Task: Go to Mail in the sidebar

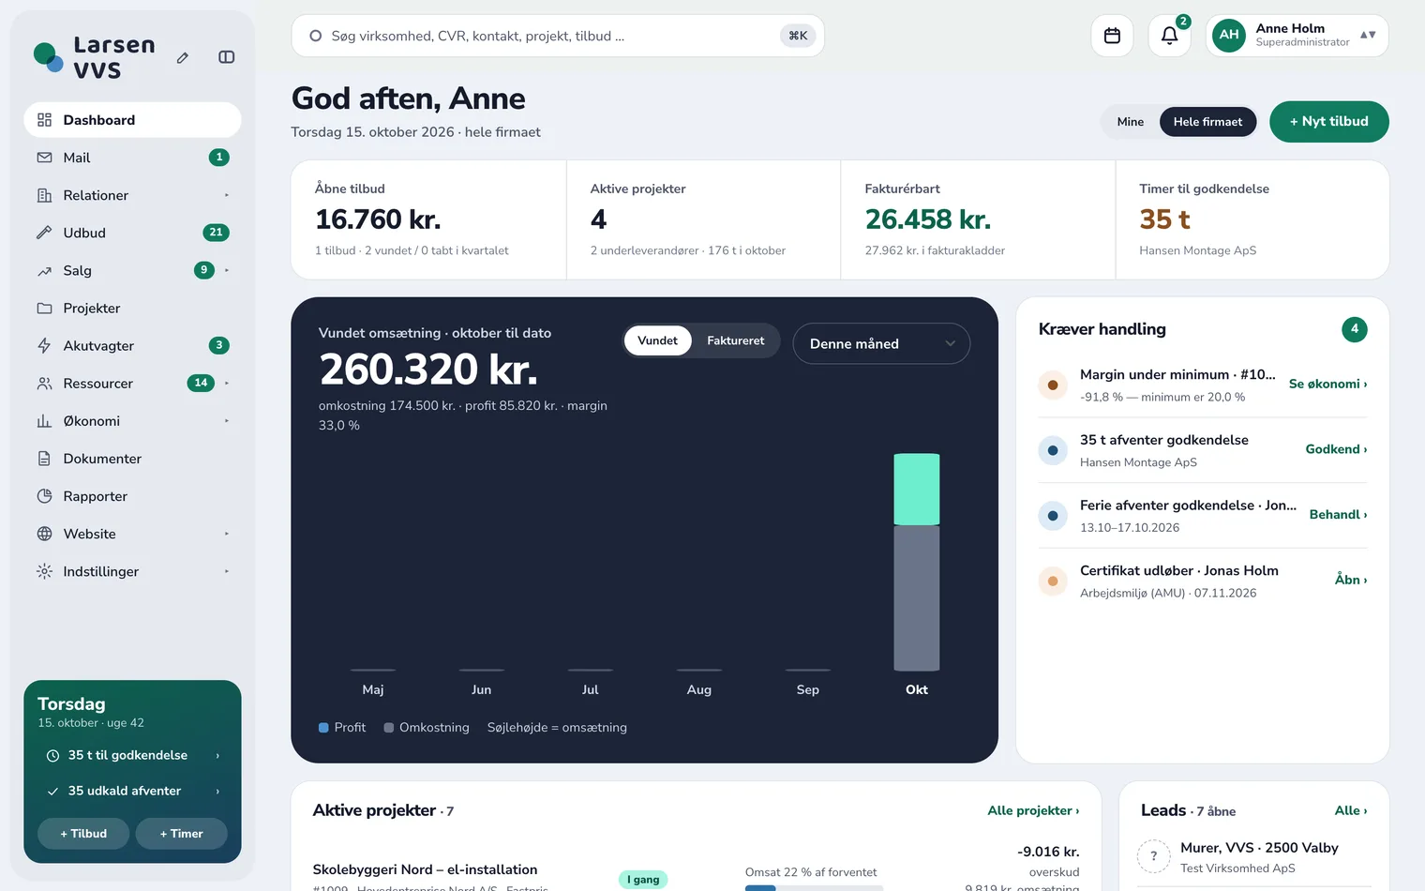Action: [x=132, y=158]
